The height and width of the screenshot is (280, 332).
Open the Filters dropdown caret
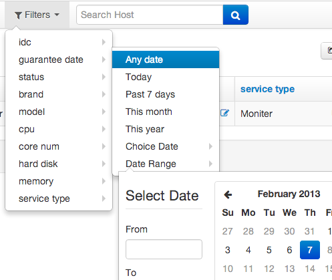(x=57, y=15)
